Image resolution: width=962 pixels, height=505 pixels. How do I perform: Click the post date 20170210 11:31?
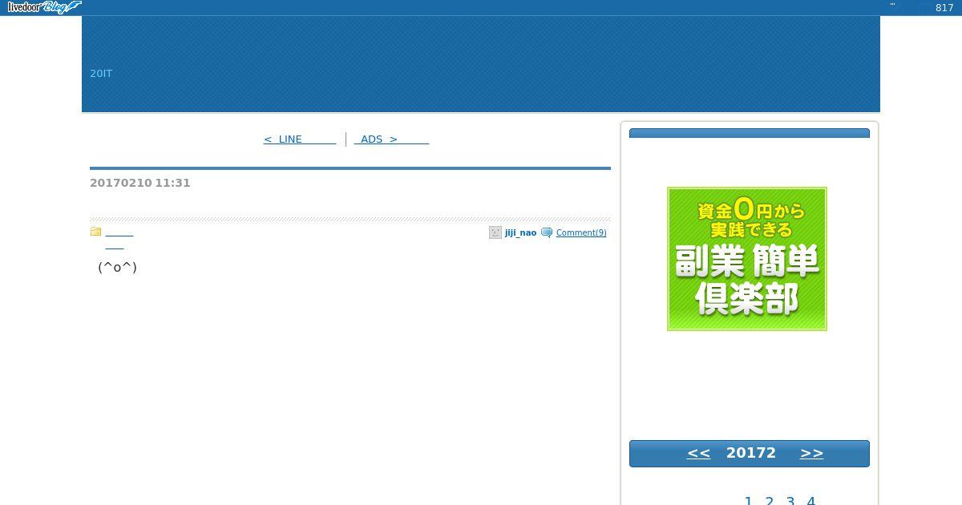[x=140, y=183]
